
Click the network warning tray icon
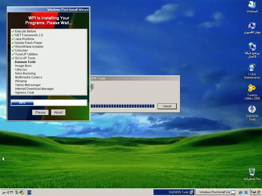(x=21, y=192)
